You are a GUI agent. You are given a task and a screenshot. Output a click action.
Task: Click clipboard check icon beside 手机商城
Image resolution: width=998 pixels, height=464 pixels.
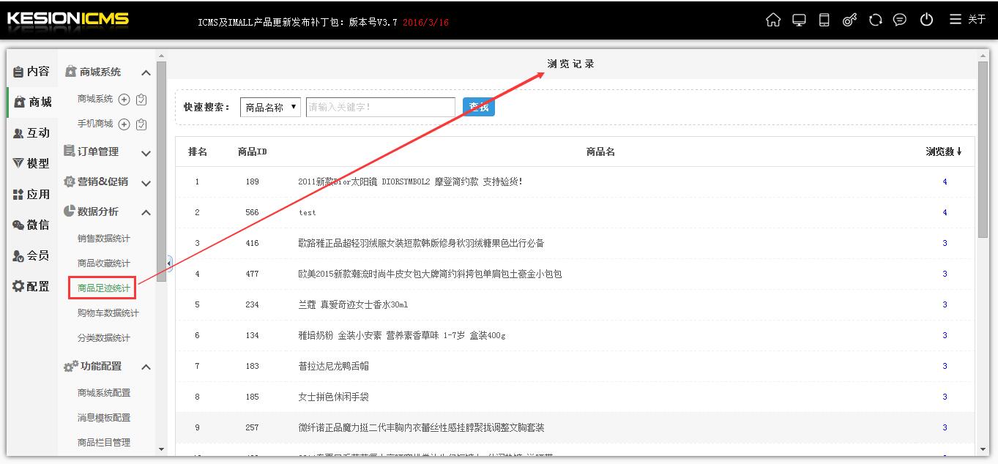tap(142, 124)
